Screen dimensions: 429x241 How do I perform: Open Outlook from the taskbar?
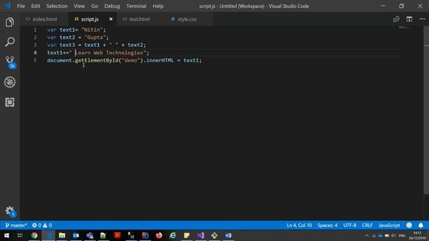point(76,235)
